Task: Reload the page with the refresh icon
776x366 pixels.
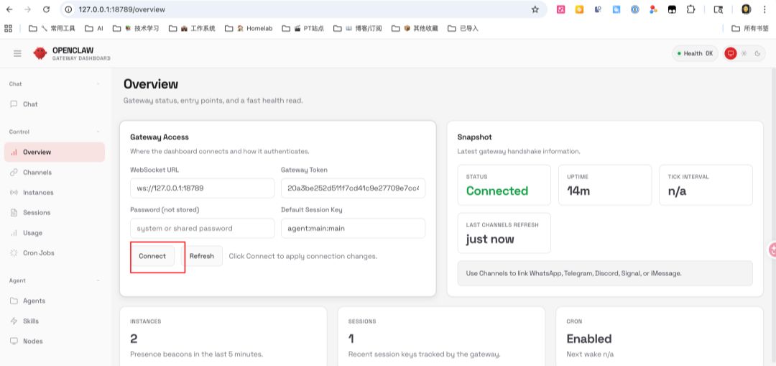Action: (46, 9)
